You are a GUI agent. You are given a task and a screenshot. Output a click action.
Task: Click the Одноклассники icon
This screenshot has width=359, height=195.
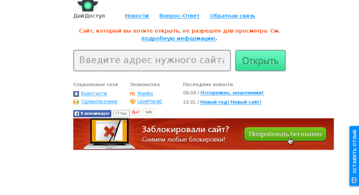click(x=76, y=102)
